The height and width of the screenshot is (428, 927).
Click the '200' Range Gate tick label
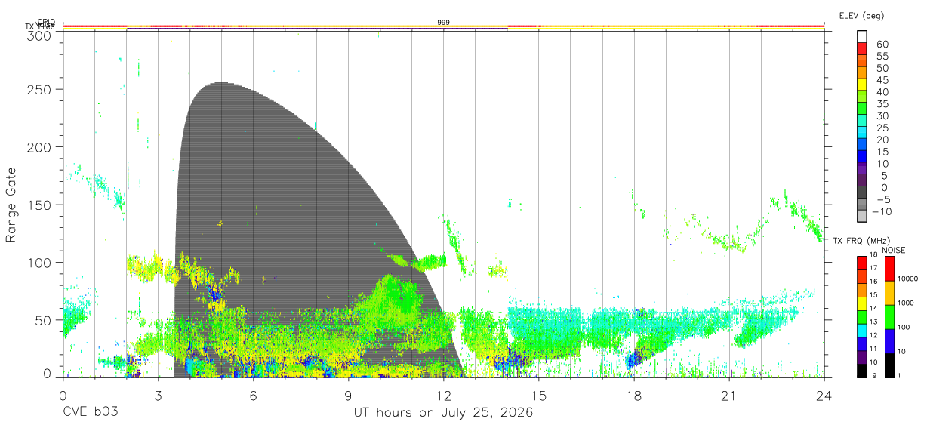coord(40,146)
